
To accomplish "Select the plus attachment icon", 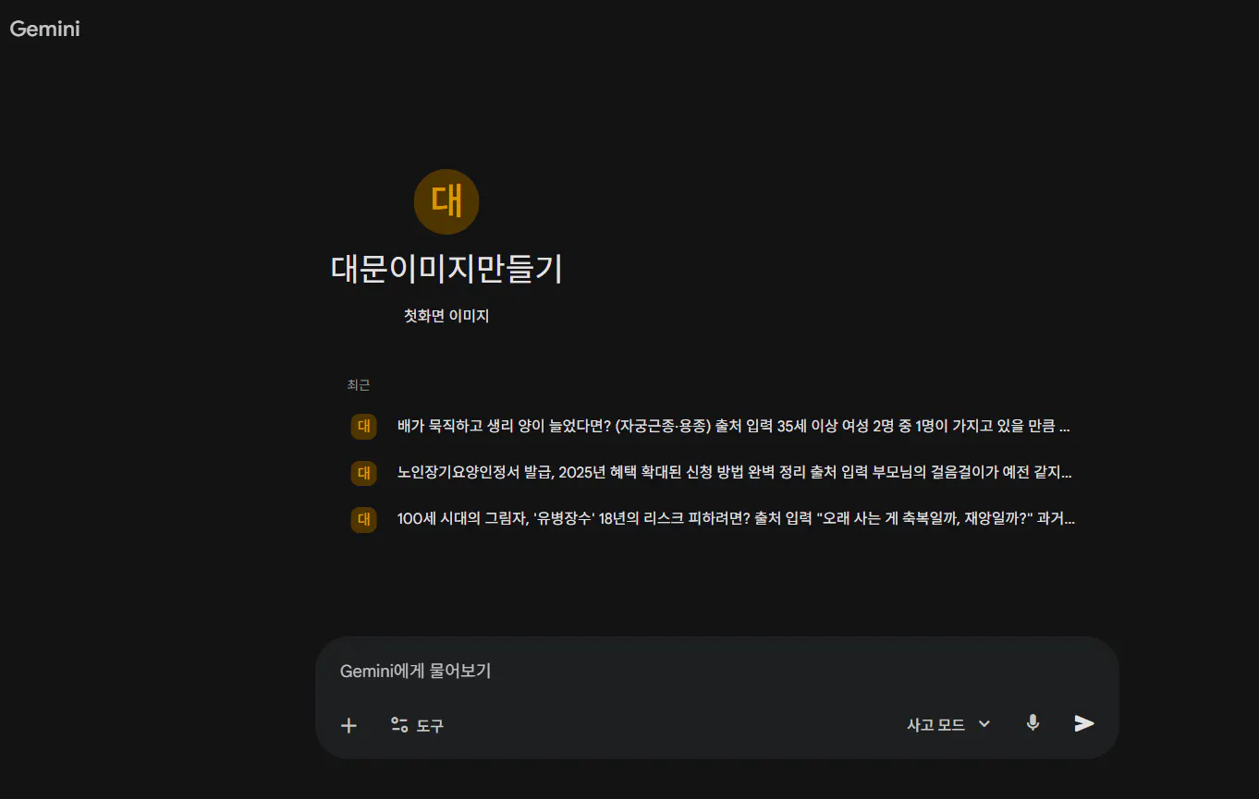I will tap(348, 725).
